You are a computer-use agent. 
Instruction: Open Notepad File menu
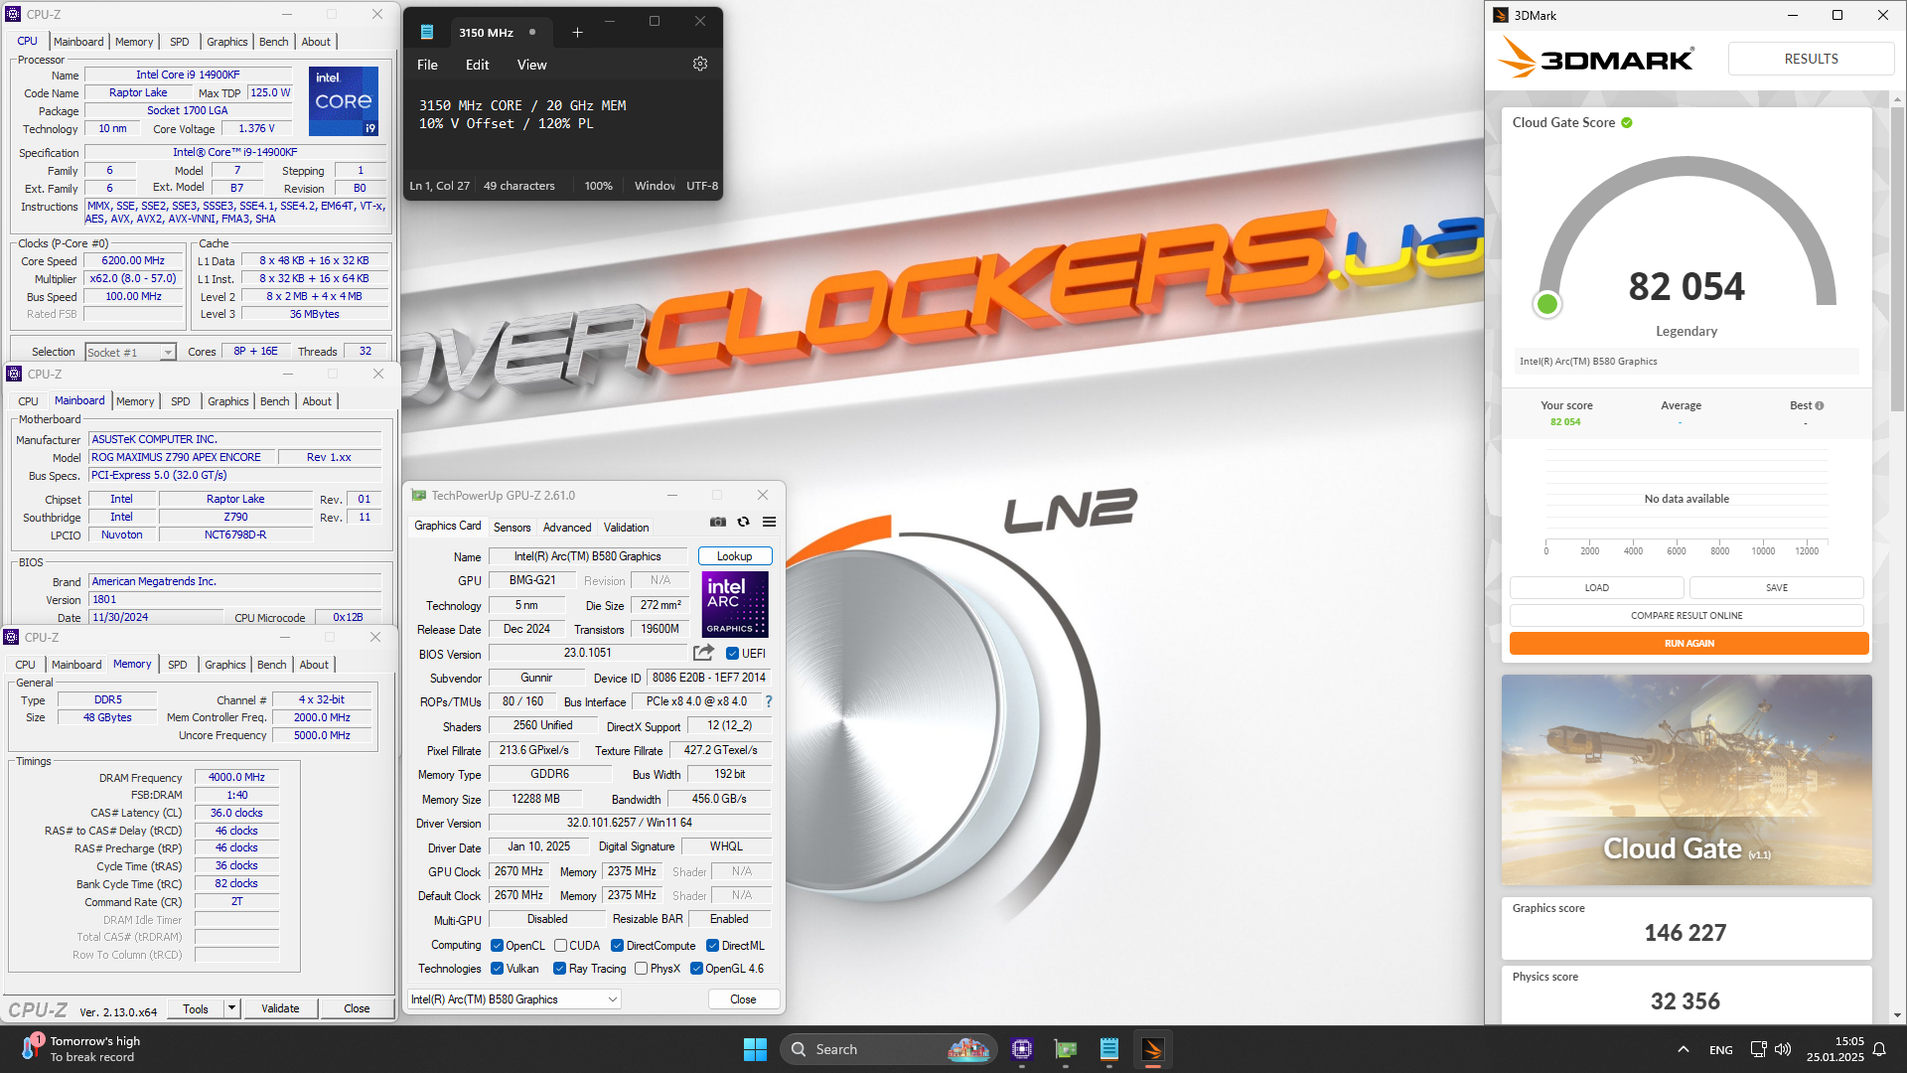(427, 65)
